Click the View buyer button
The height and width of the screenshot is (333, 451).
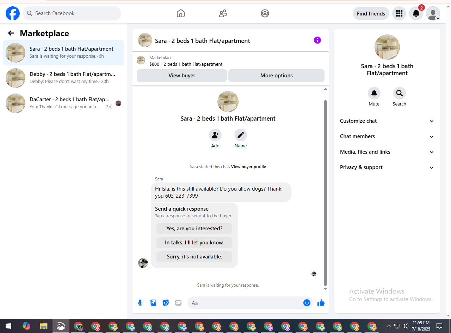pos(182,76)
